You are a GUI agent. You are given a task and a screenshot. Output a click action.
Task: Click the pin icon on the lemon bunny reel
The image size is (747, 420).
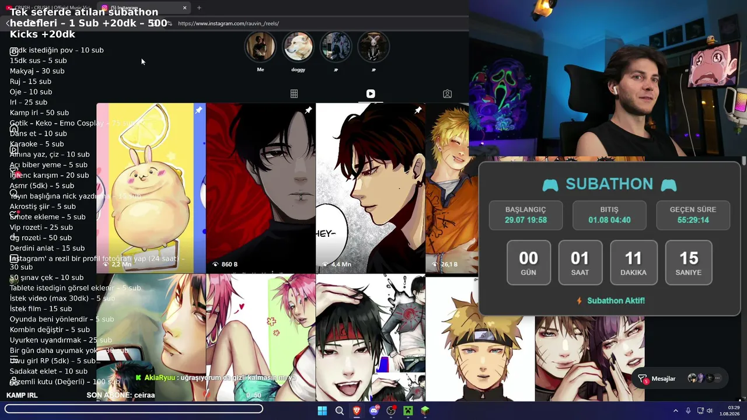point(198,110)
